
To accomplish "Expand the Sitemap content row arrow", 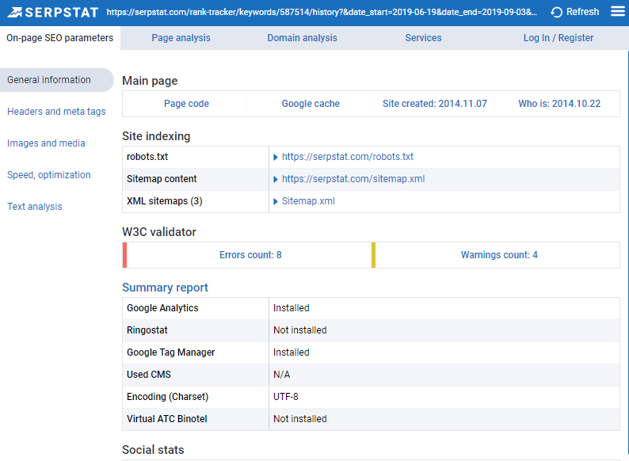I will (x=276, y=179).
